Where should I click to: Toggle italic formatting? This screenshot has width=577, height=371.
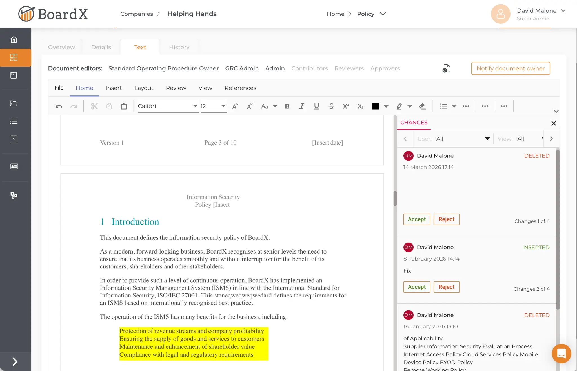(302, 106)
